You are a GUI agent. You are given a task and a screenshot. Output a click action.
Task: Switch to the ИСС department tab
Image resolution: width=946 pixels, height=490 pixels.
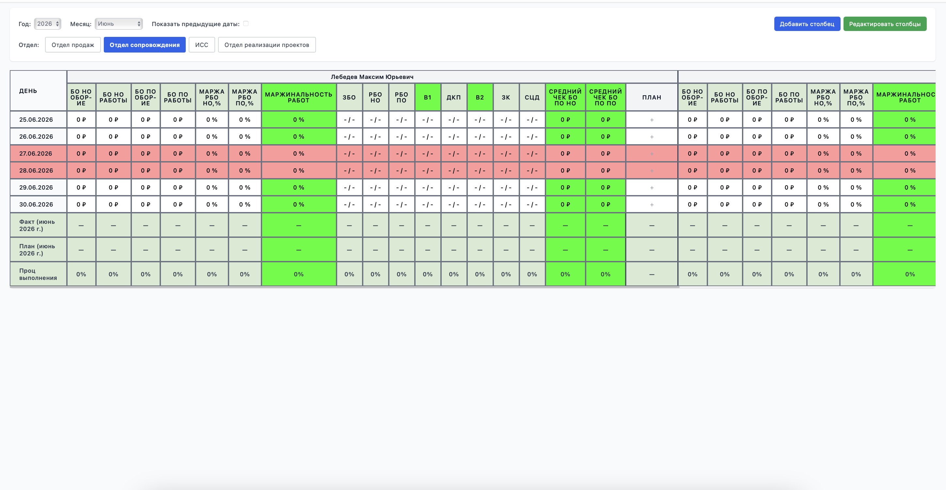[x=202, y=45]
